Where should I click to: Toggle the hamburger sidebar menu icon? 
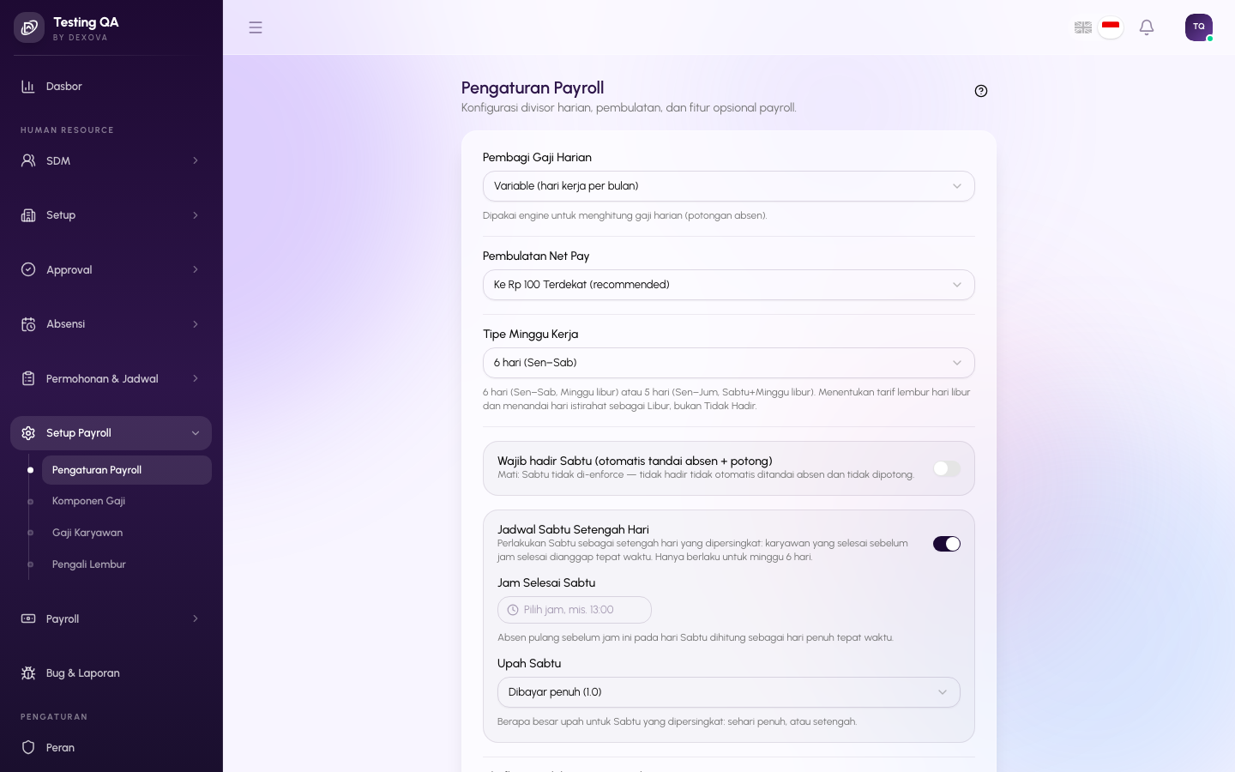(256, 27)
